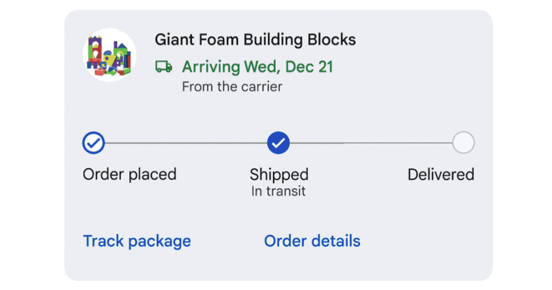Click progress line between Shipped and Delivered
This screenshot has height=290, width=552.
(371, 143)
